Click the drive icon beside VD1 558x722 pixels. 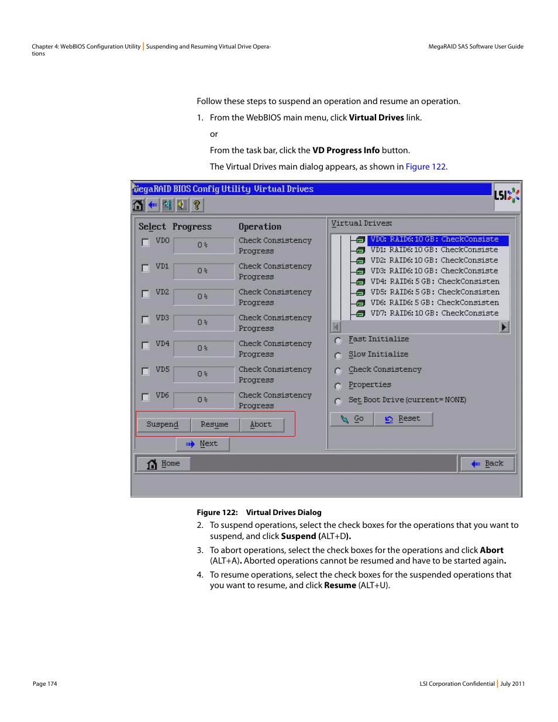pyautogui.click(x=361, y=250)
